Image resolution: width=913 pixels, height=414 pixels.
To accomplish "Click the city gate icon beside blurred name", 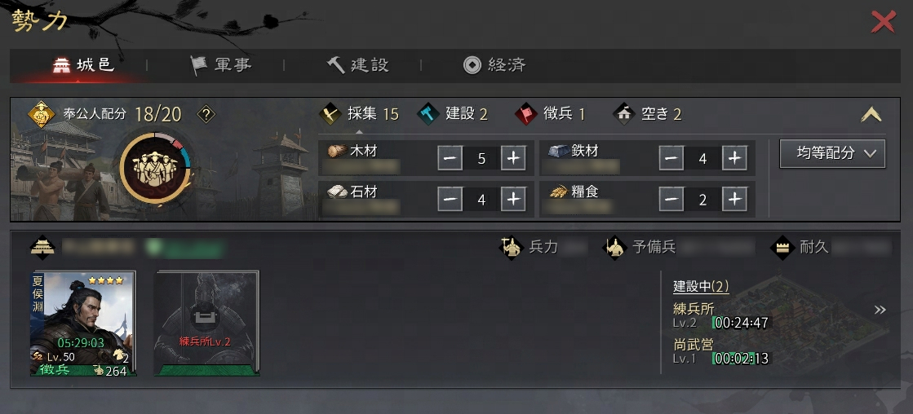I will [42, 247].
